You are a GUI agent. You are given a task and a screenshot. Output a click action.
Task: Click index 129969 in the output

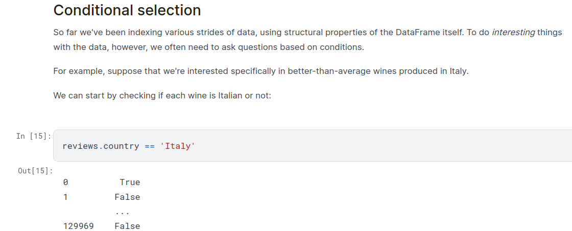pyautogui.click(x=79, y=226)
